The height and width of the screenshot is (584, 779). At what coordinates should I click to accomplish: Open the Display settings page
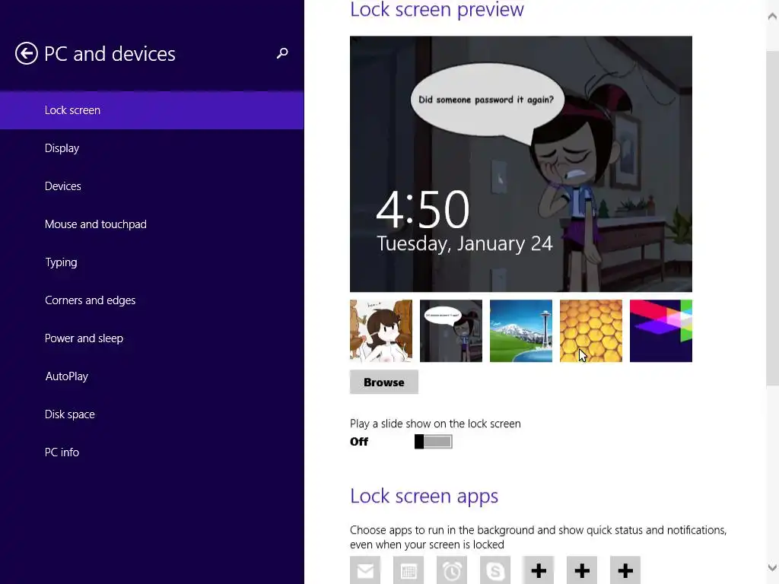click(x=151, y=148)
